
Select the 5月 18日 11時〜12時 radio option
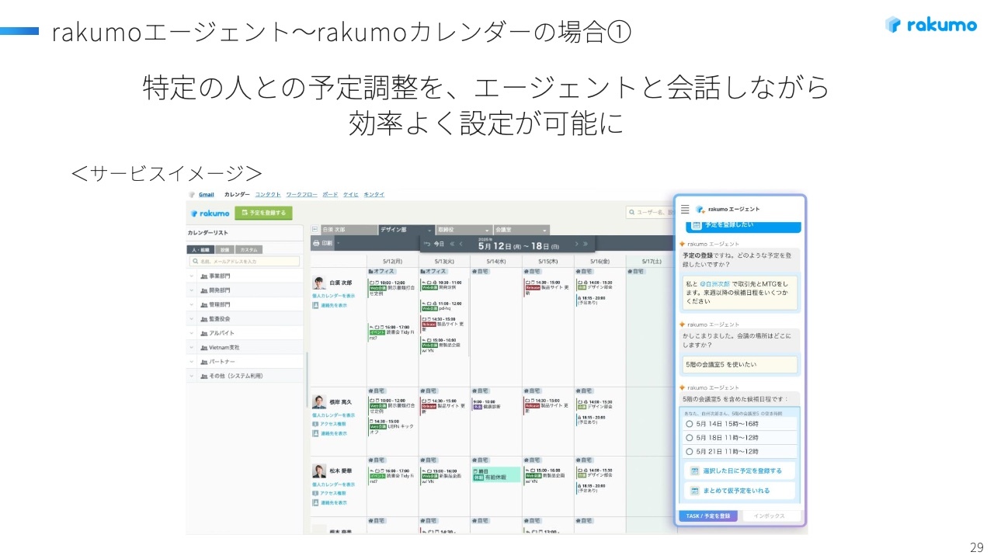point(689,438)
